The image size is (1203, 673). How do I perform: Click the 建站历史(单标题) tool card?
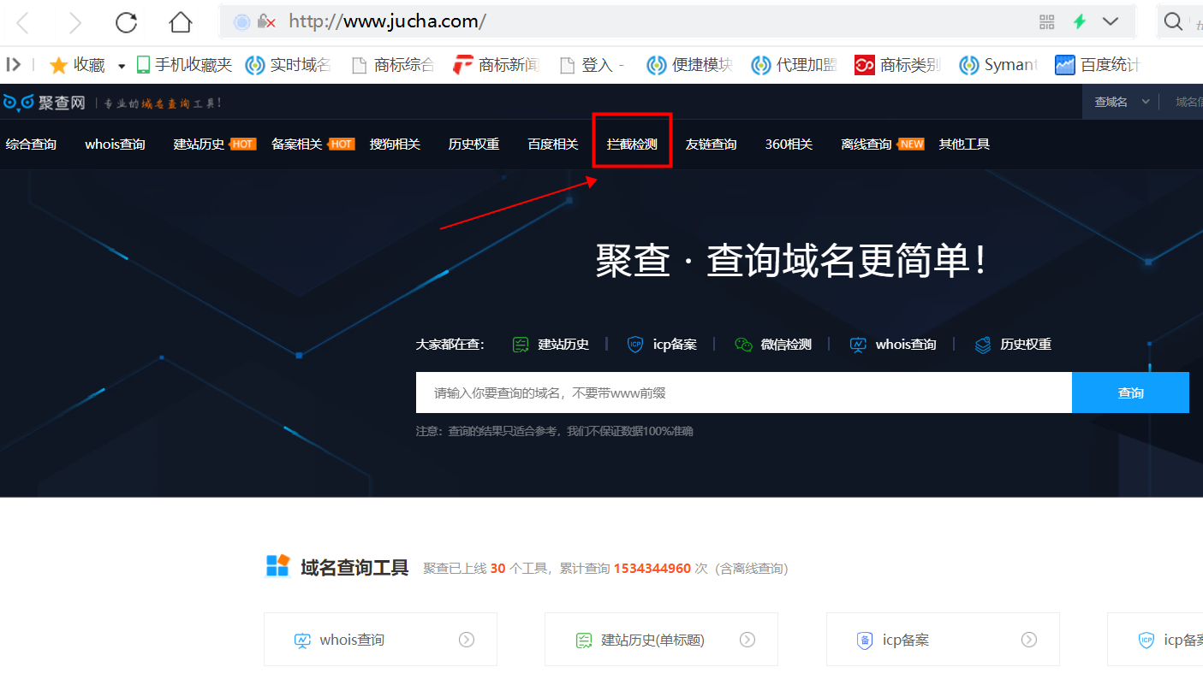click(x=660, y=639)
